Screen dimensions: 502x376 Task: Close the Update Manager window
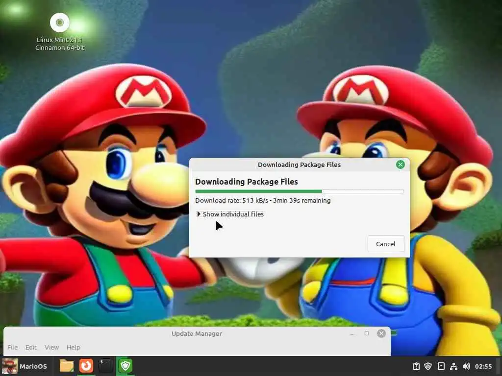pyautogui.click(x=381, y=333)
